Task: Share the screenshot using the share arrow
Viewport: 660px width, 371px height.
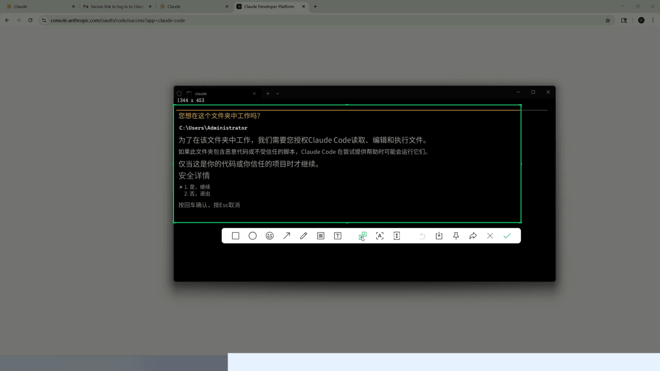Action: pos(473,236)
